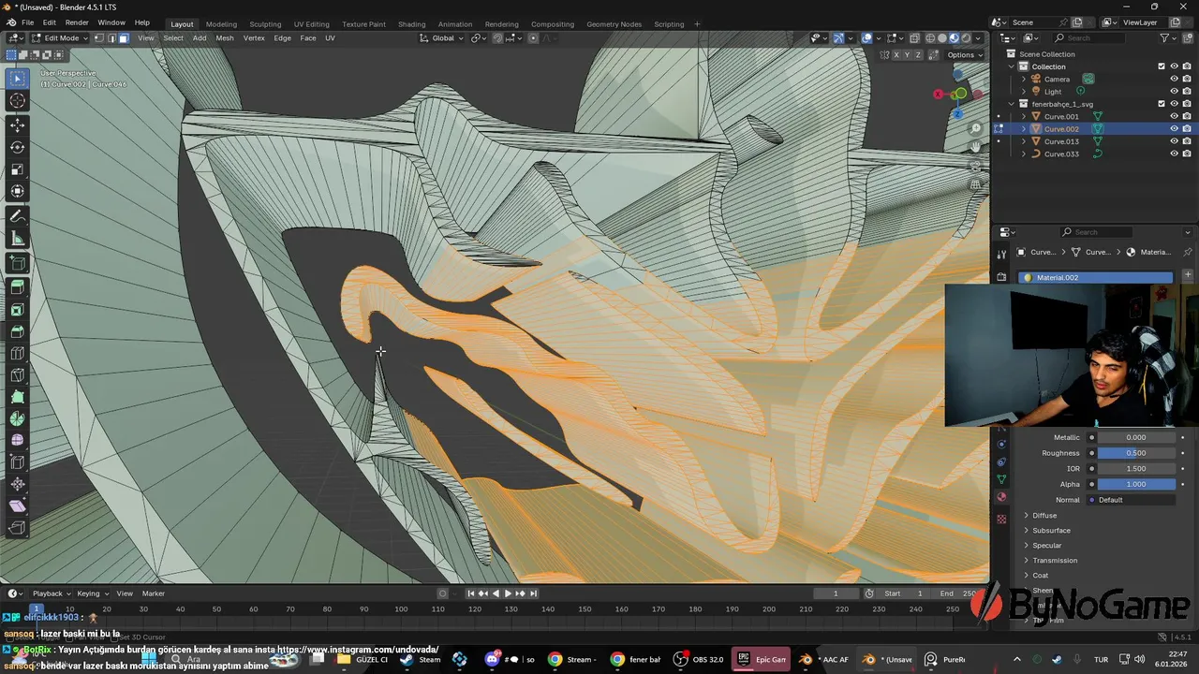This screenshot has width=1199, height=674.
Task: Open the Edit Mode dropdown
Action: click(59, 38)
